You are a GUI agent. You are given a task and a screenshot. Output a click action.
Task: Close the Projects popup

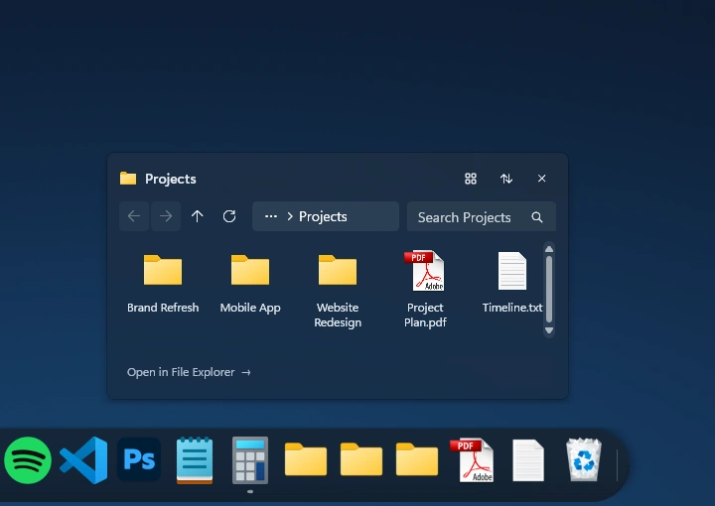coord(542,179)
